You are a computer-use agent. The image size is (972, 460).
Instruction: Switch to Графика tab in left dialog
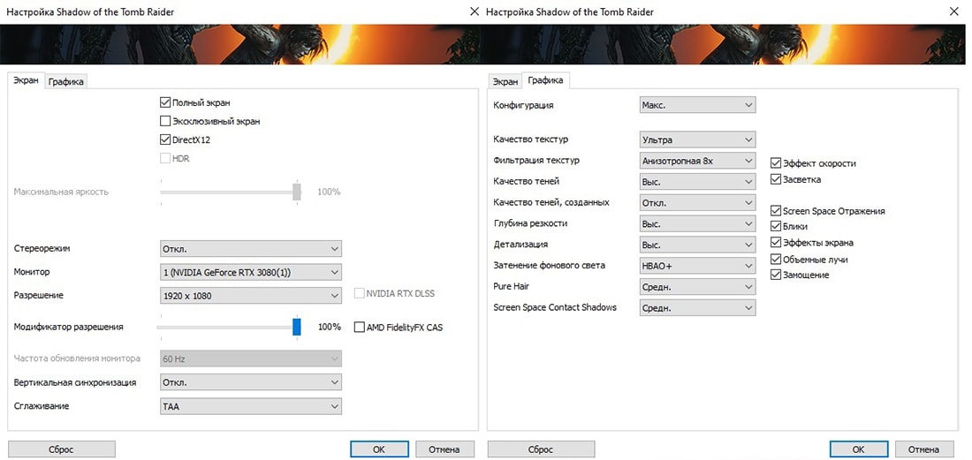pyautogui.click(x=66, y=81)
